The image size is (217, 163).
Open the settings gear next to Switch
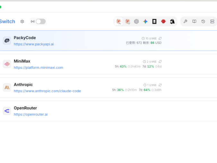pyautogui.click(x=22, y=21)
